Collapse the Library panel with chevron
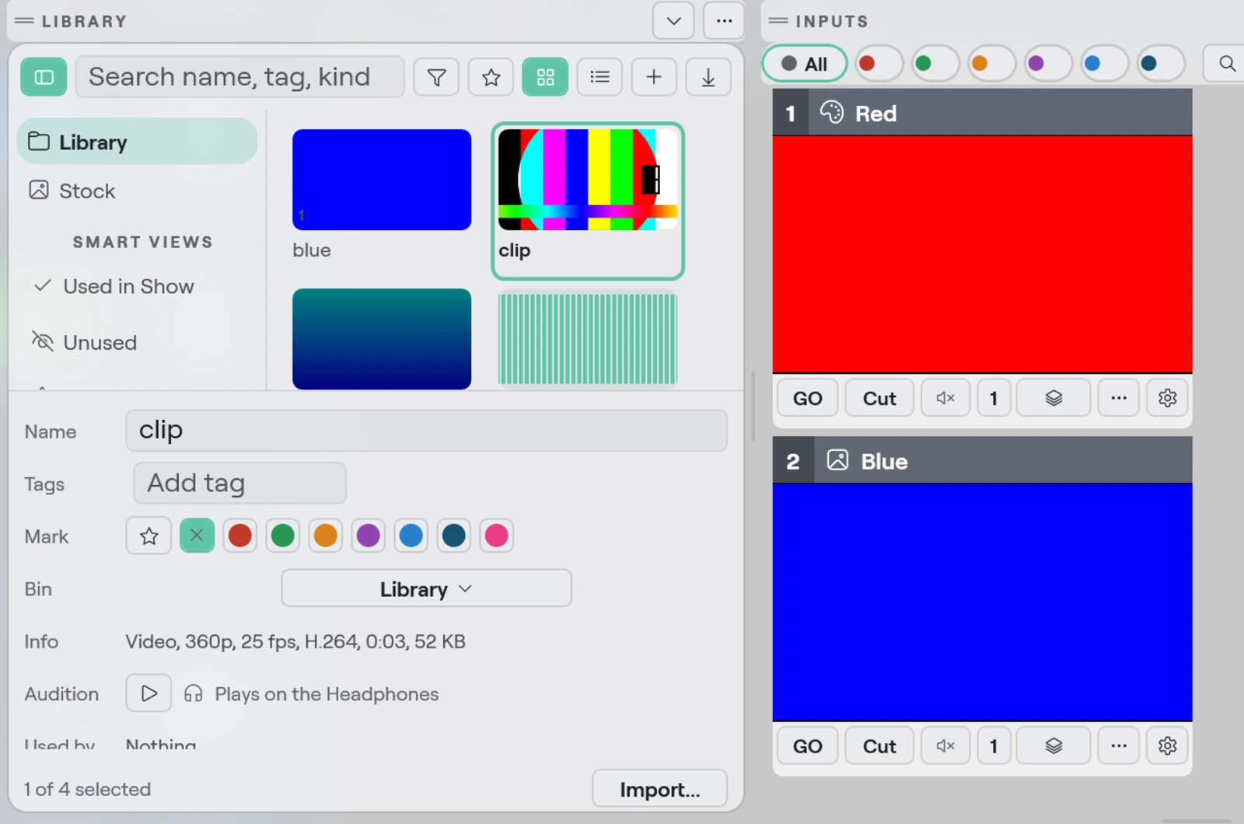1244x824 pixels. pos(673,21)
